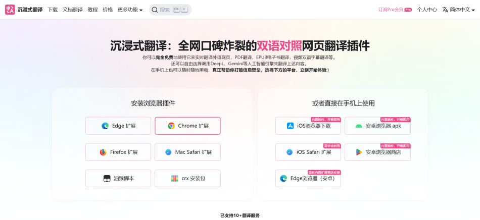The height and width of the screenshot is (220, 480).
Task: Click the Google Play icon for 安卓浏览器商店
Action: pyautogui.click(x=359, y=152)
